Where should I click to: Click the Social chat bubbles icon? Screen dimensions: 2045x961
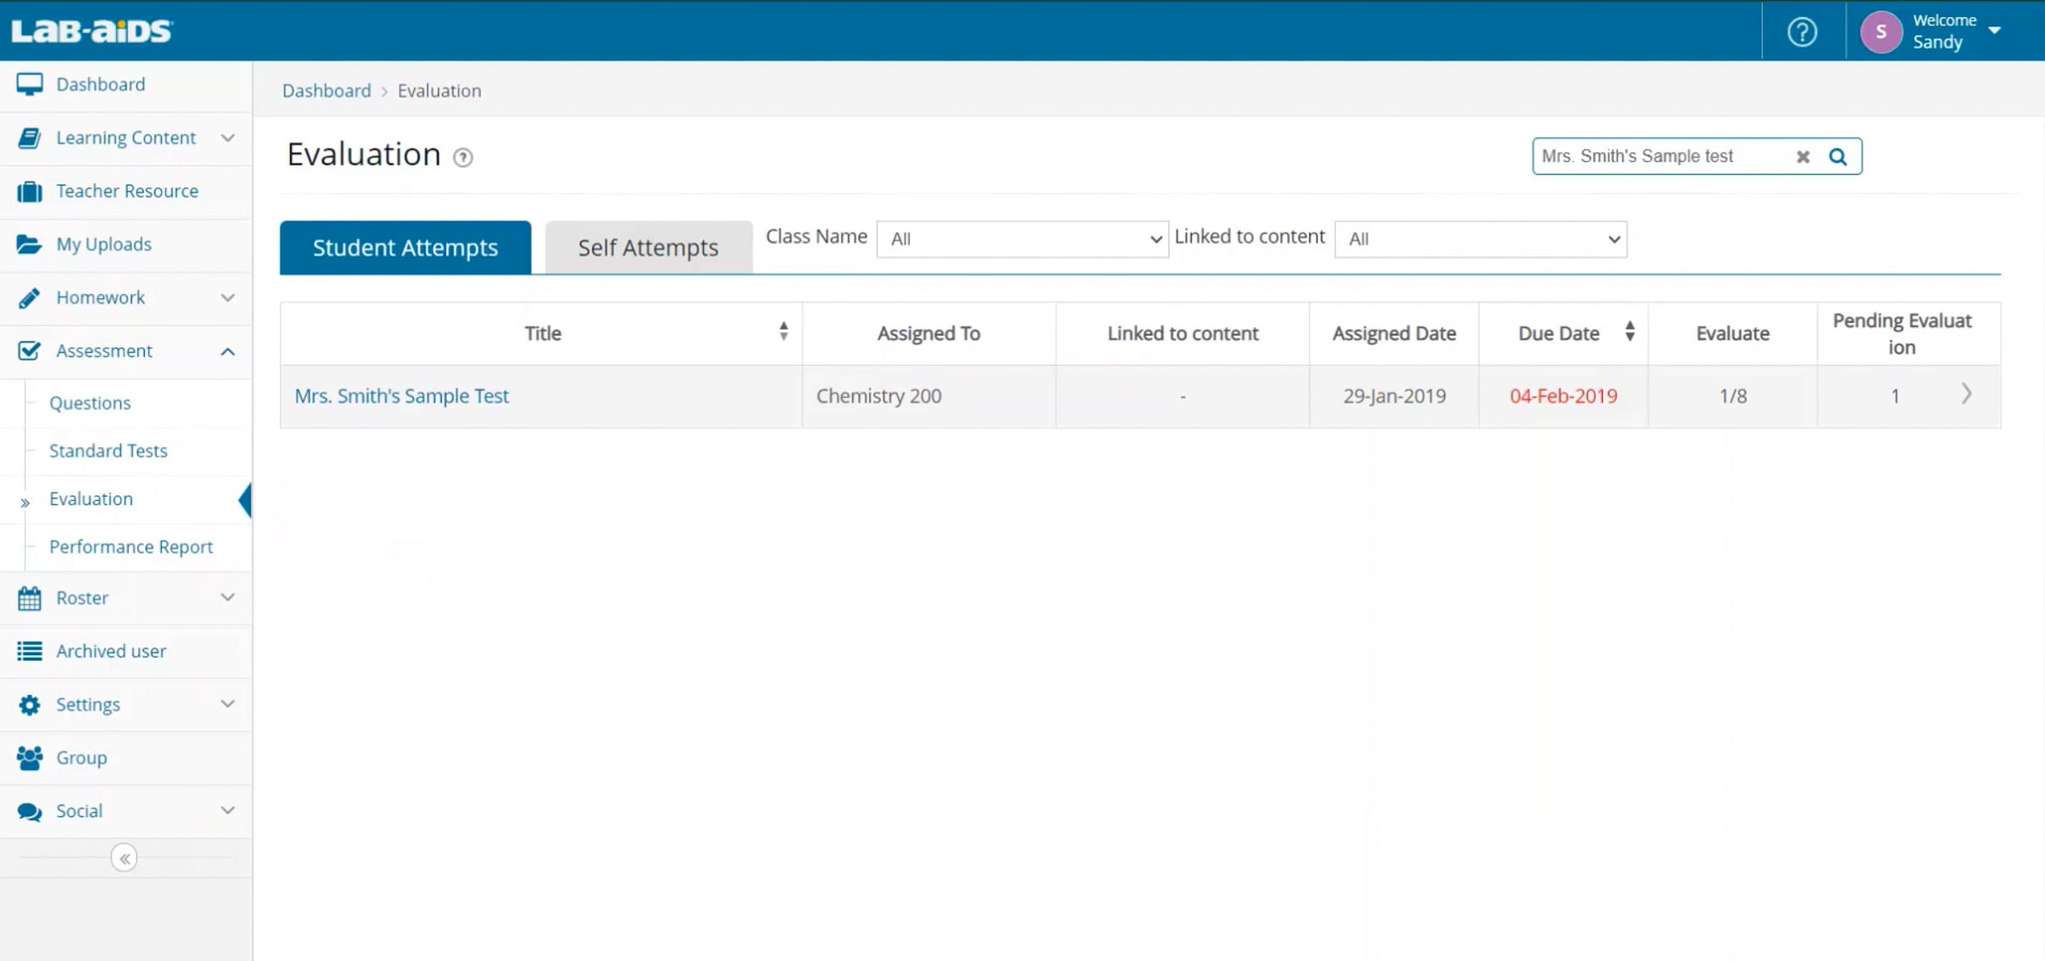coord(30,812)
